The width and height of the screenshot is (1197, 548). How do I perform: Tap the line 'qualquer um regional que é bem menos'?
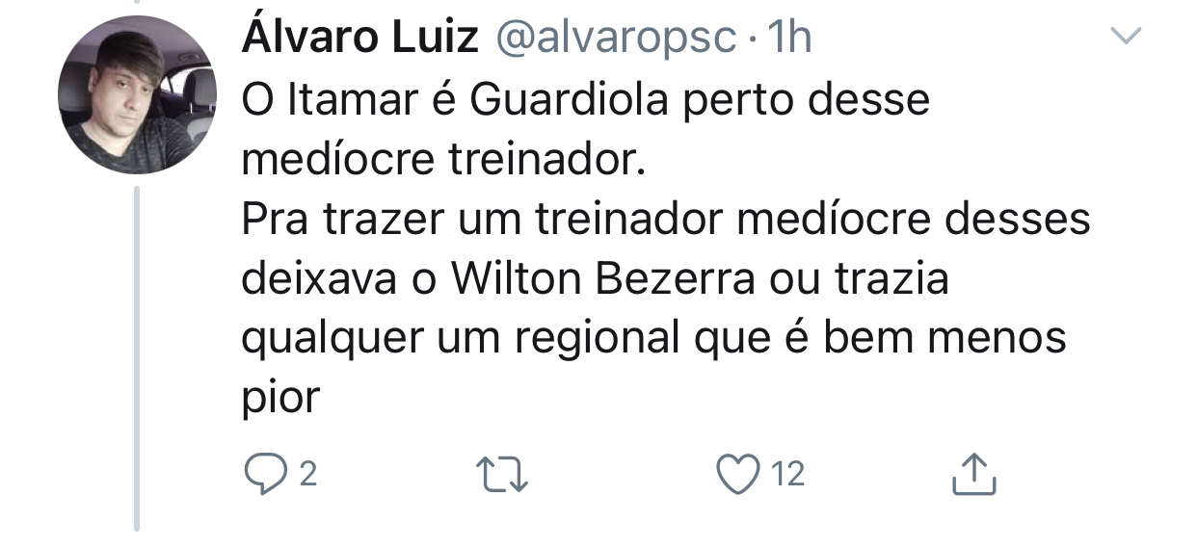(x=653, y=341)
